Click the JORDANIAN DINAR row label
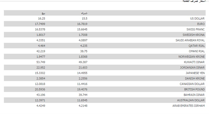 tap(192, 67)
